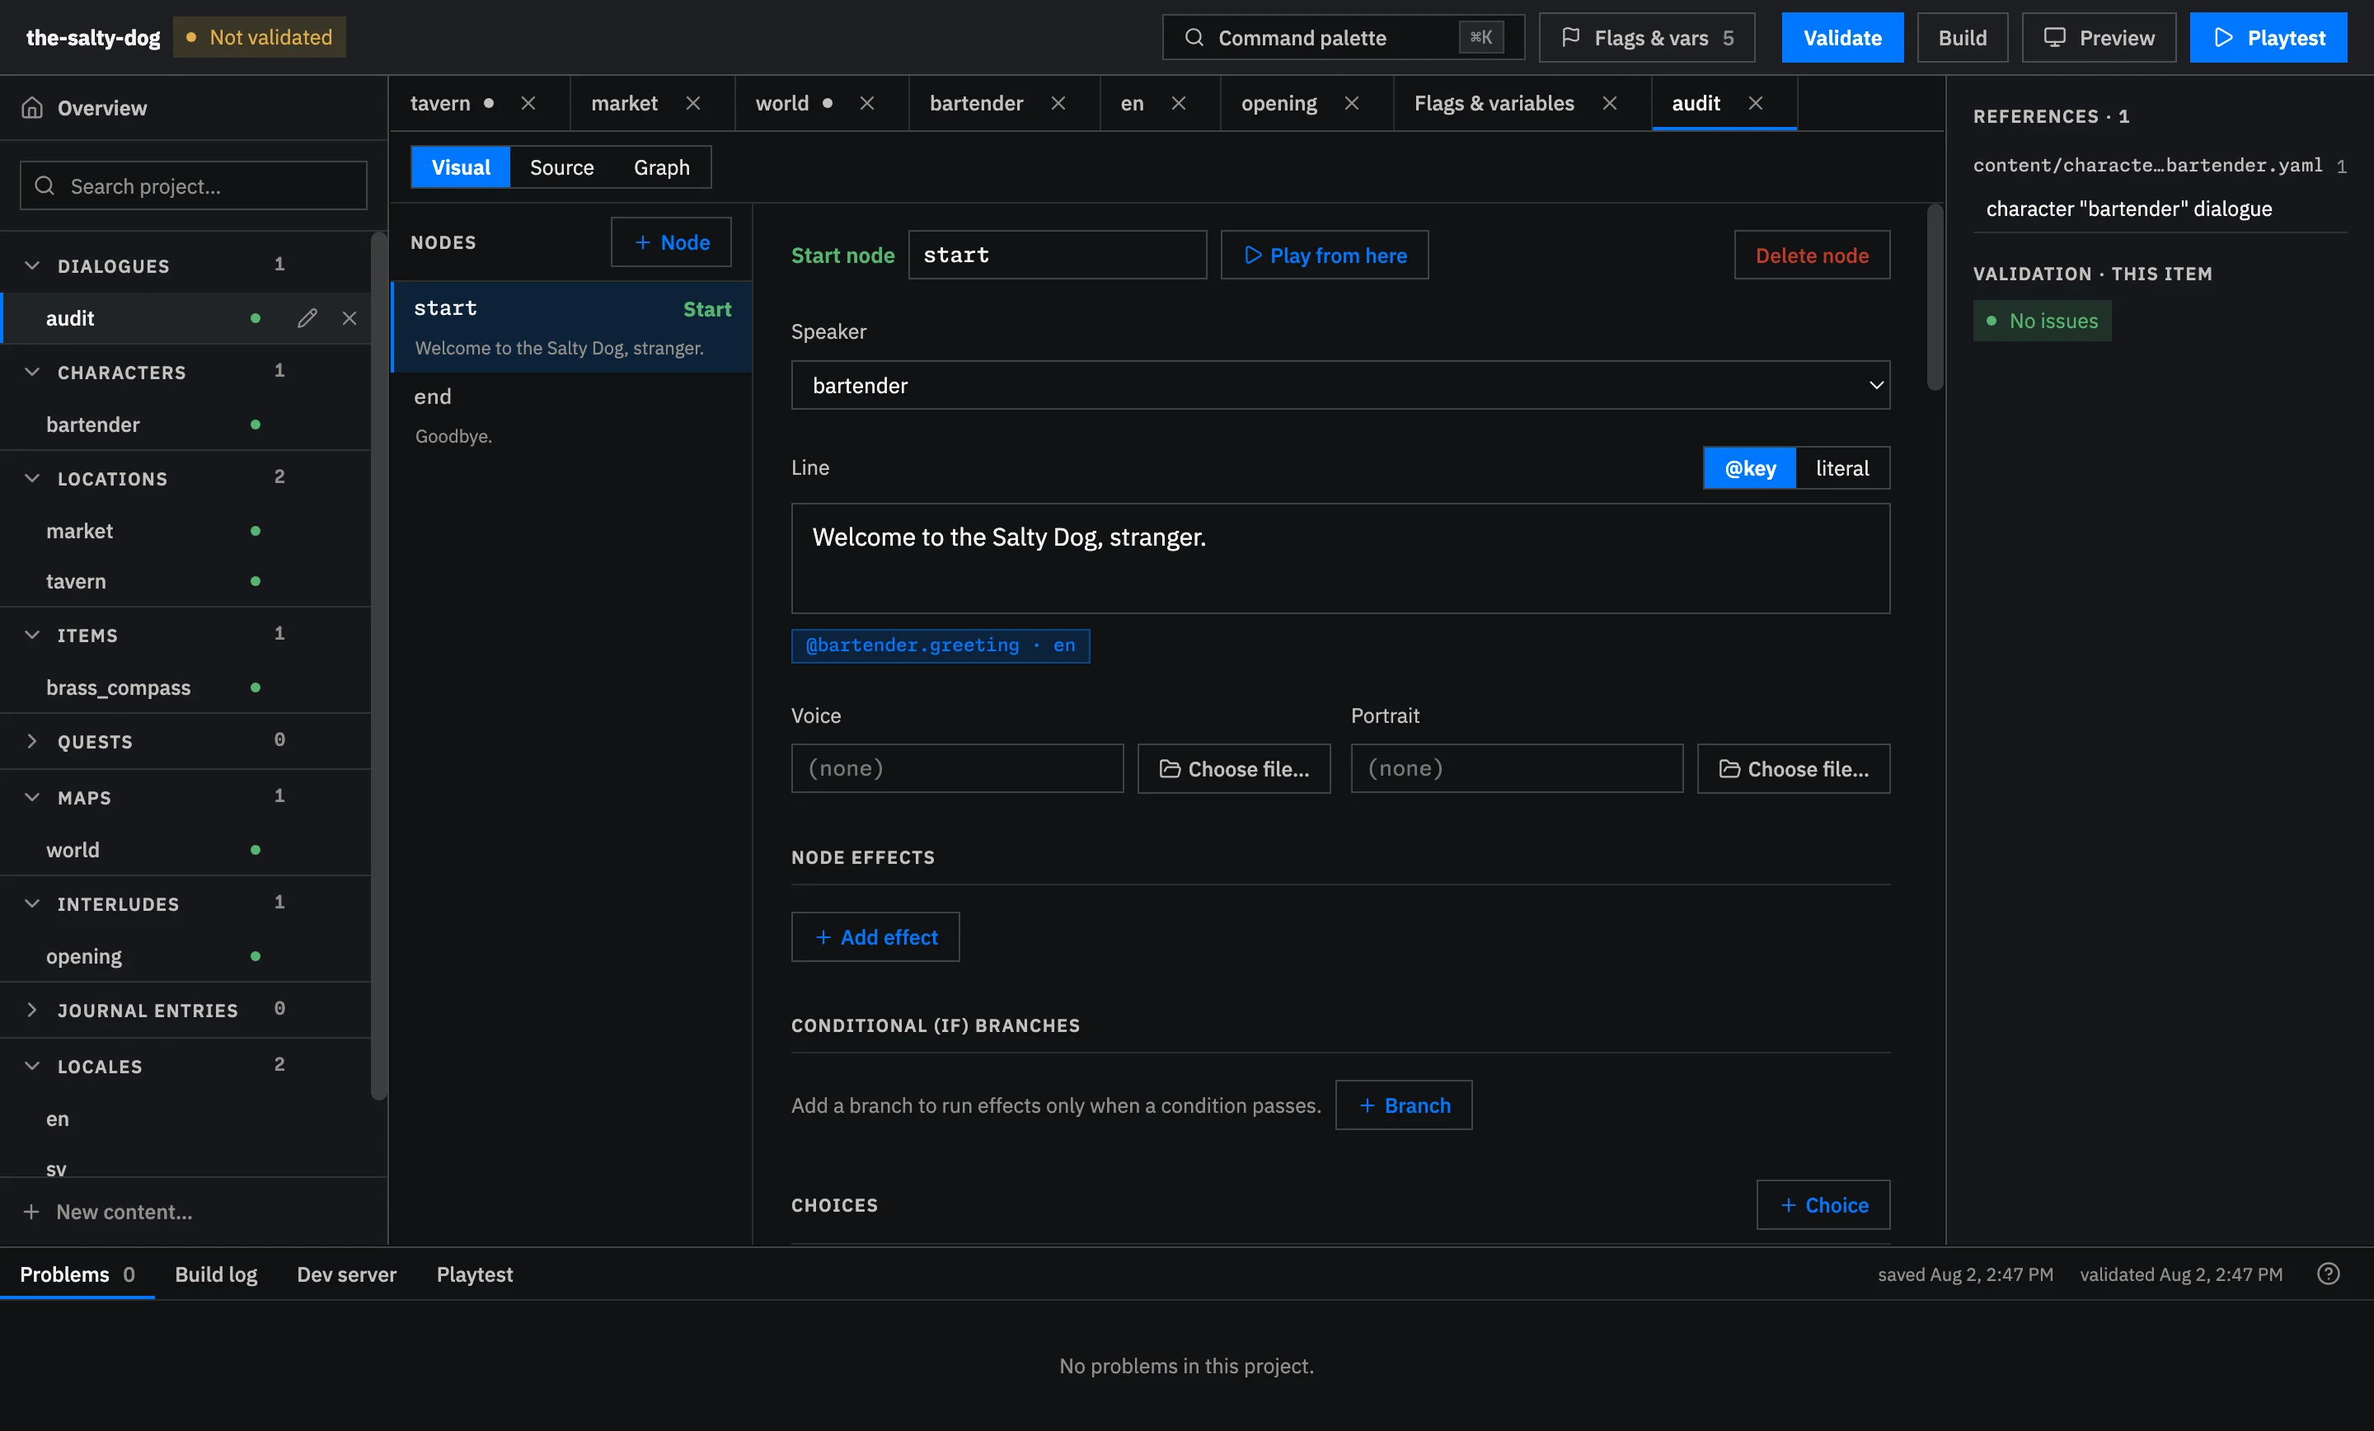Add a conditional Branch
The image size is (2374, 1431).
[1404, 1105]
